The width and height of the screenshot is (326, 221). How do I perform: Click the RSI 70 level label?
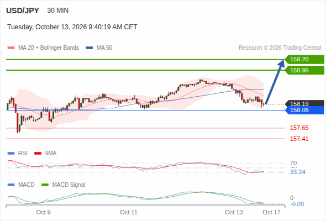(293, 163)
